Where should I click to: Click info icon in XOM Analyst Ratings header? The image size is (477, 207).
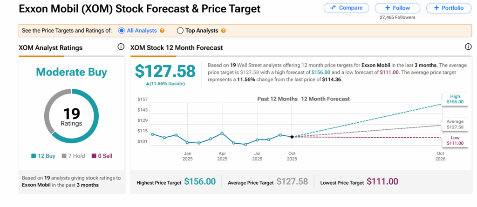click(x=121, y=47)
